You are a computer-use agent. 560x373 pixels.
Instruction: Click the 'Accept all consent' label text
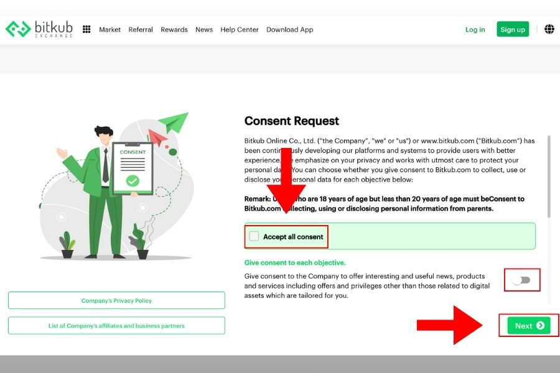coord(293,237)
